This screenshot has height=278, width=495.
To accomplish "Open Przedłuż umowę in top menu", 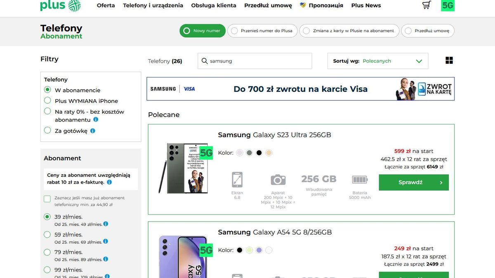I will click(268, 5).
